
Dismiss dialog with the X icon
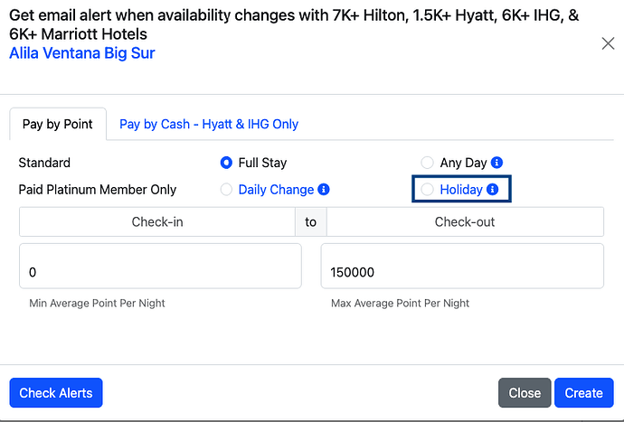pos(608,43)
